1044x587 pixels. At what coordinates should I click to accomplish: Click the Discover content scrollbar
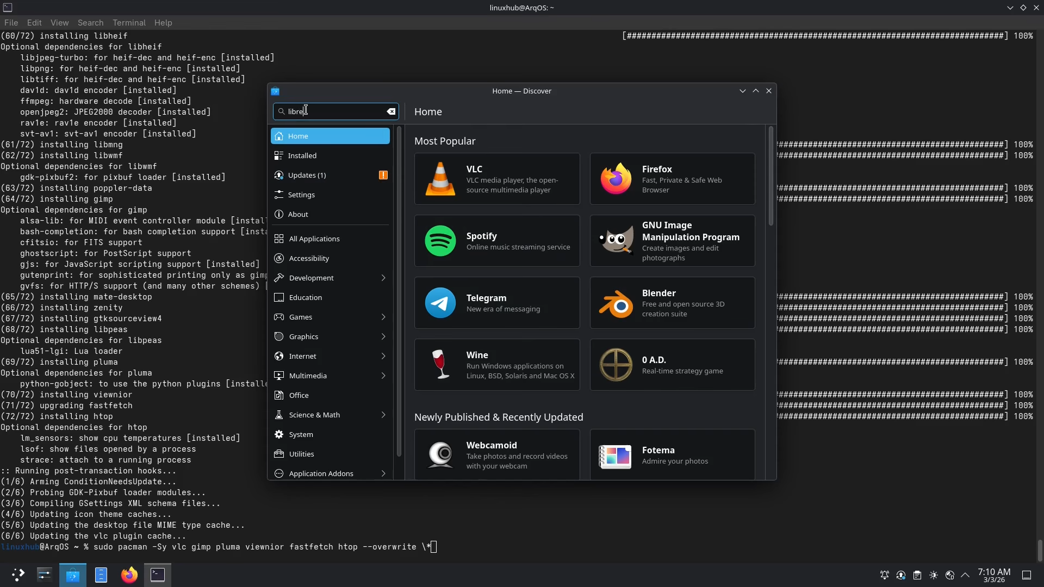770,176
